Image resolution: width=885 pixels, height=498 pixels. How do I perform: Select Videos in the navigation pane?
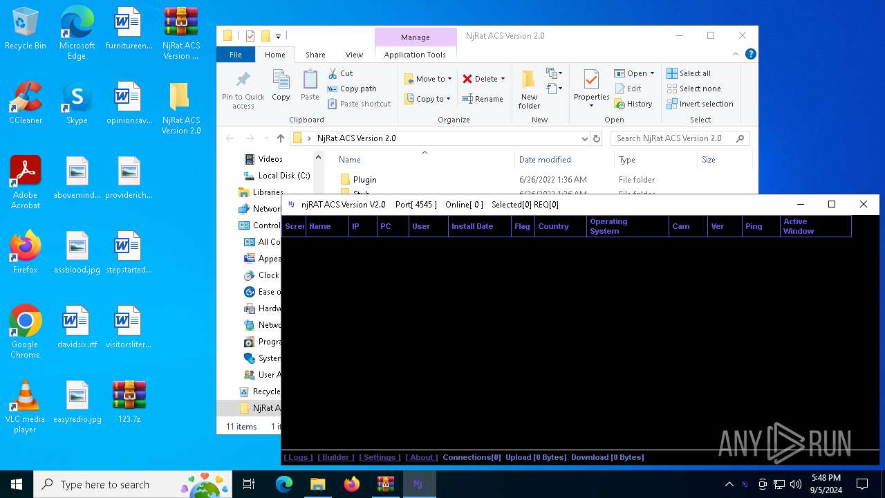[263, 159]
